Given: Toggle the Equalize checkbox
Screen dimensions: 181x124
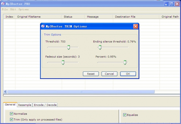Looking at the screenshot, I should [x=125, y=115].
